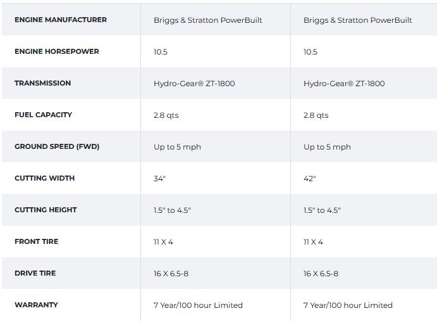Click the ENGINE MANUFACTURER row label
Viewport: 437px width, 332px height.
tap(61, 20)
